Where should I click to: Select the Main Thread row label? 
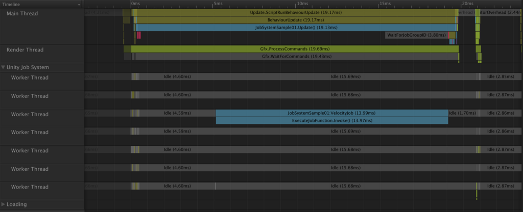(22, 13)
